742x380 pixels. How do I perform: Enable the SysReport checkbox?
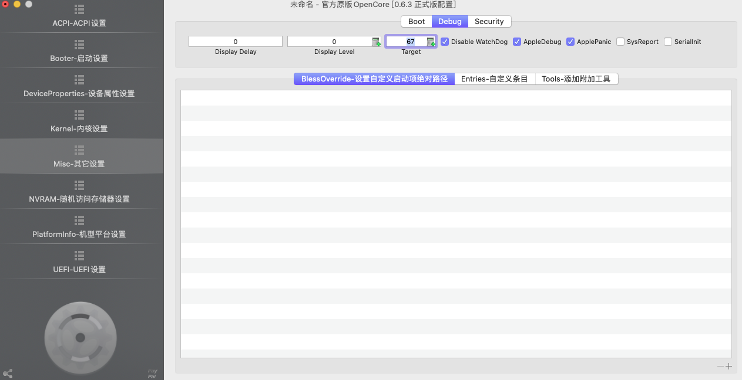(x=620, y=42)
